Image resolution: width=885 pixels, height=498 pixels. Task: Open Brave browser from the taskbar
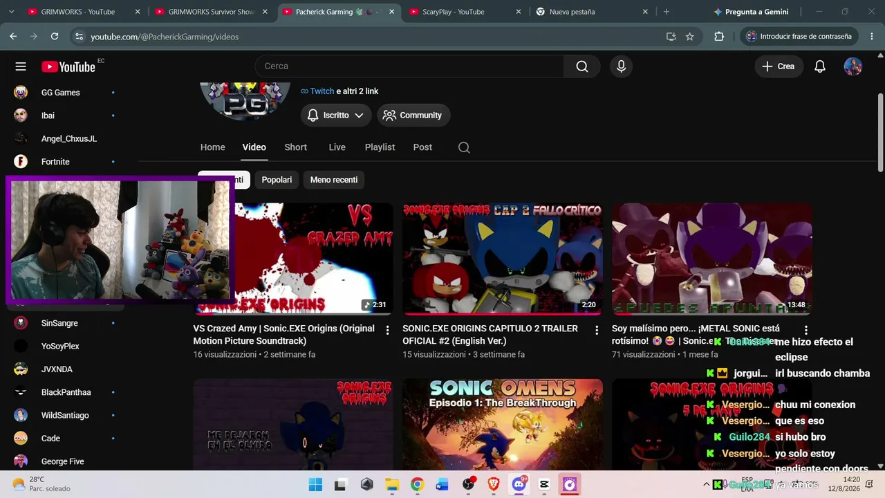click(x=494, y=485)
